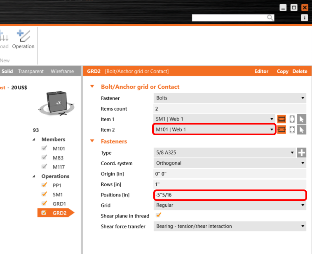
Task: Switch to Transparent view mode
Action: pyautogui.click(x=31, y=71)
